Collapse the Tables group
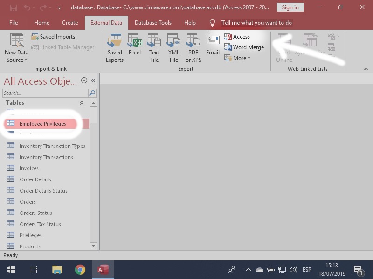 click(x=82, y=103)
